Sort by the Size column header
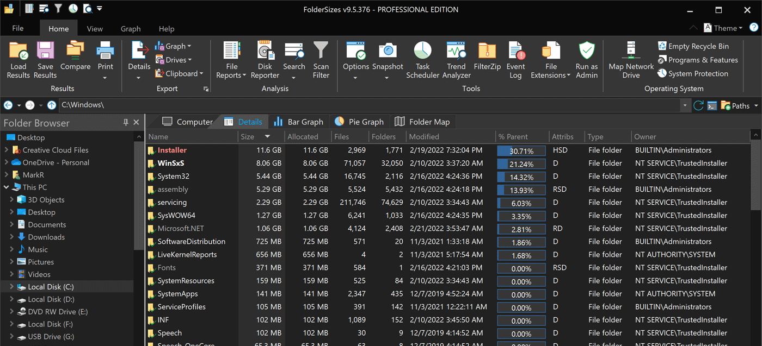Image resolution: width=762 pixels, height=346 pixels. 261,137
